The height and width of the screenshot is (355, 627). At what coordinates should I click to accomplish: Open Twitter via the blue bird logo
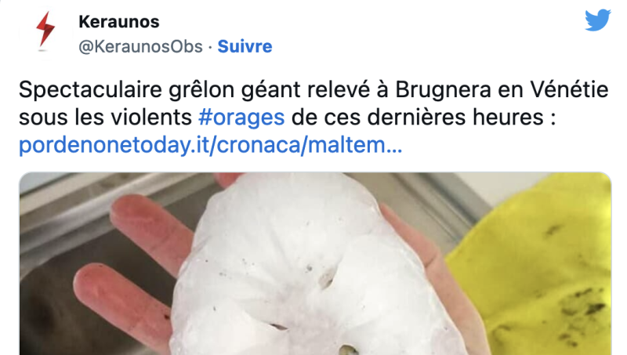click(x=598, y=20)
